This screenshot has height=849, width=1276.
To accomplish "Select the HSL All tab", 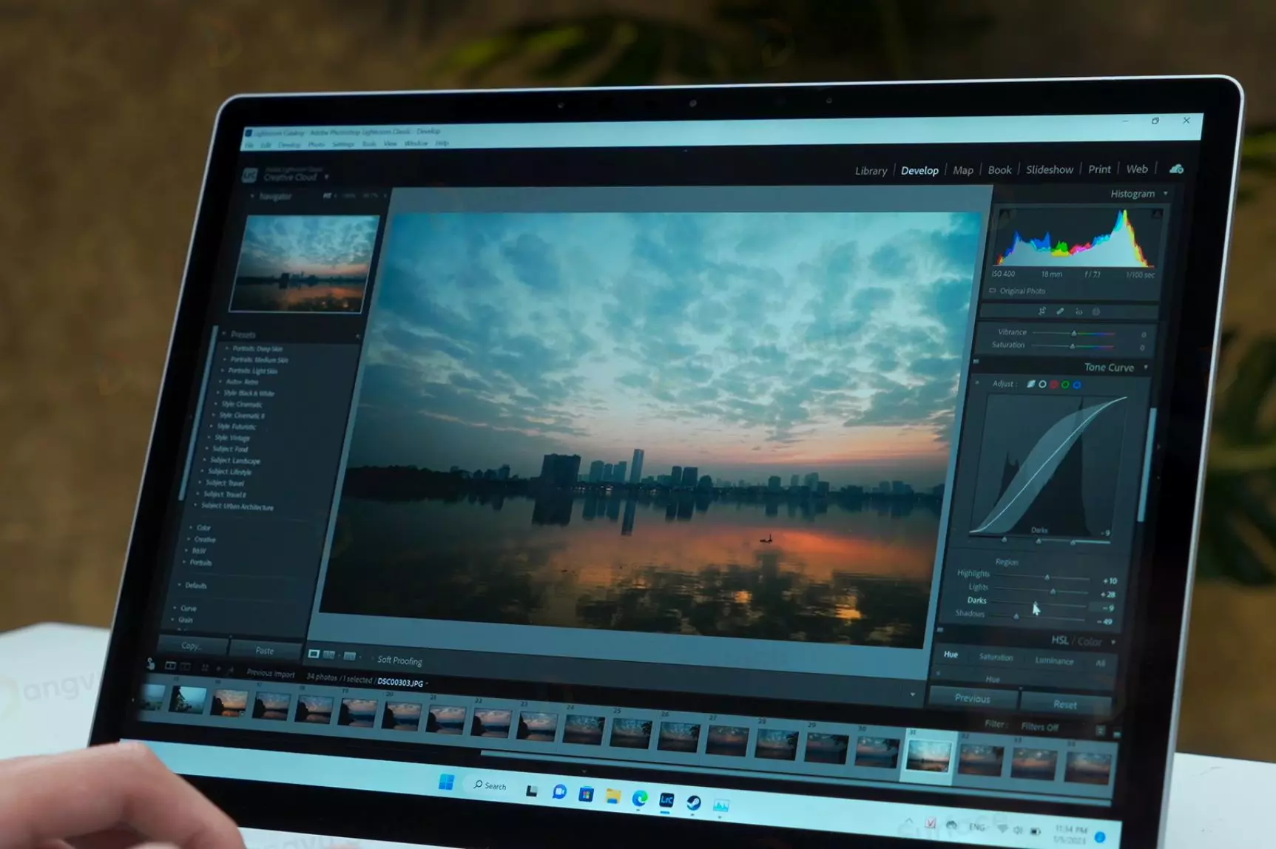I will pos(1100,663).
